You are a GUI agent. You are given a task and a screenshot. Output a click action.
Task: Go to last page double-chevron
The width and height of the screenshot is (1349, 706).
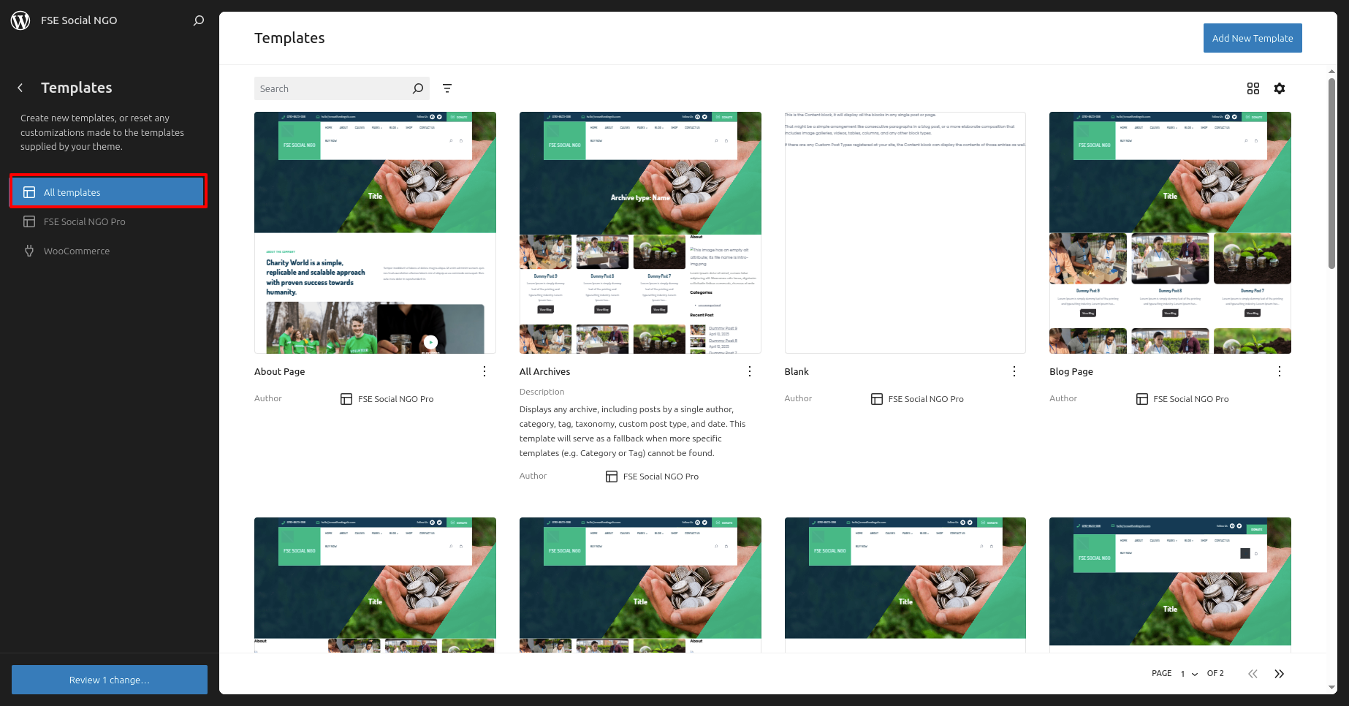[1280, 674]
